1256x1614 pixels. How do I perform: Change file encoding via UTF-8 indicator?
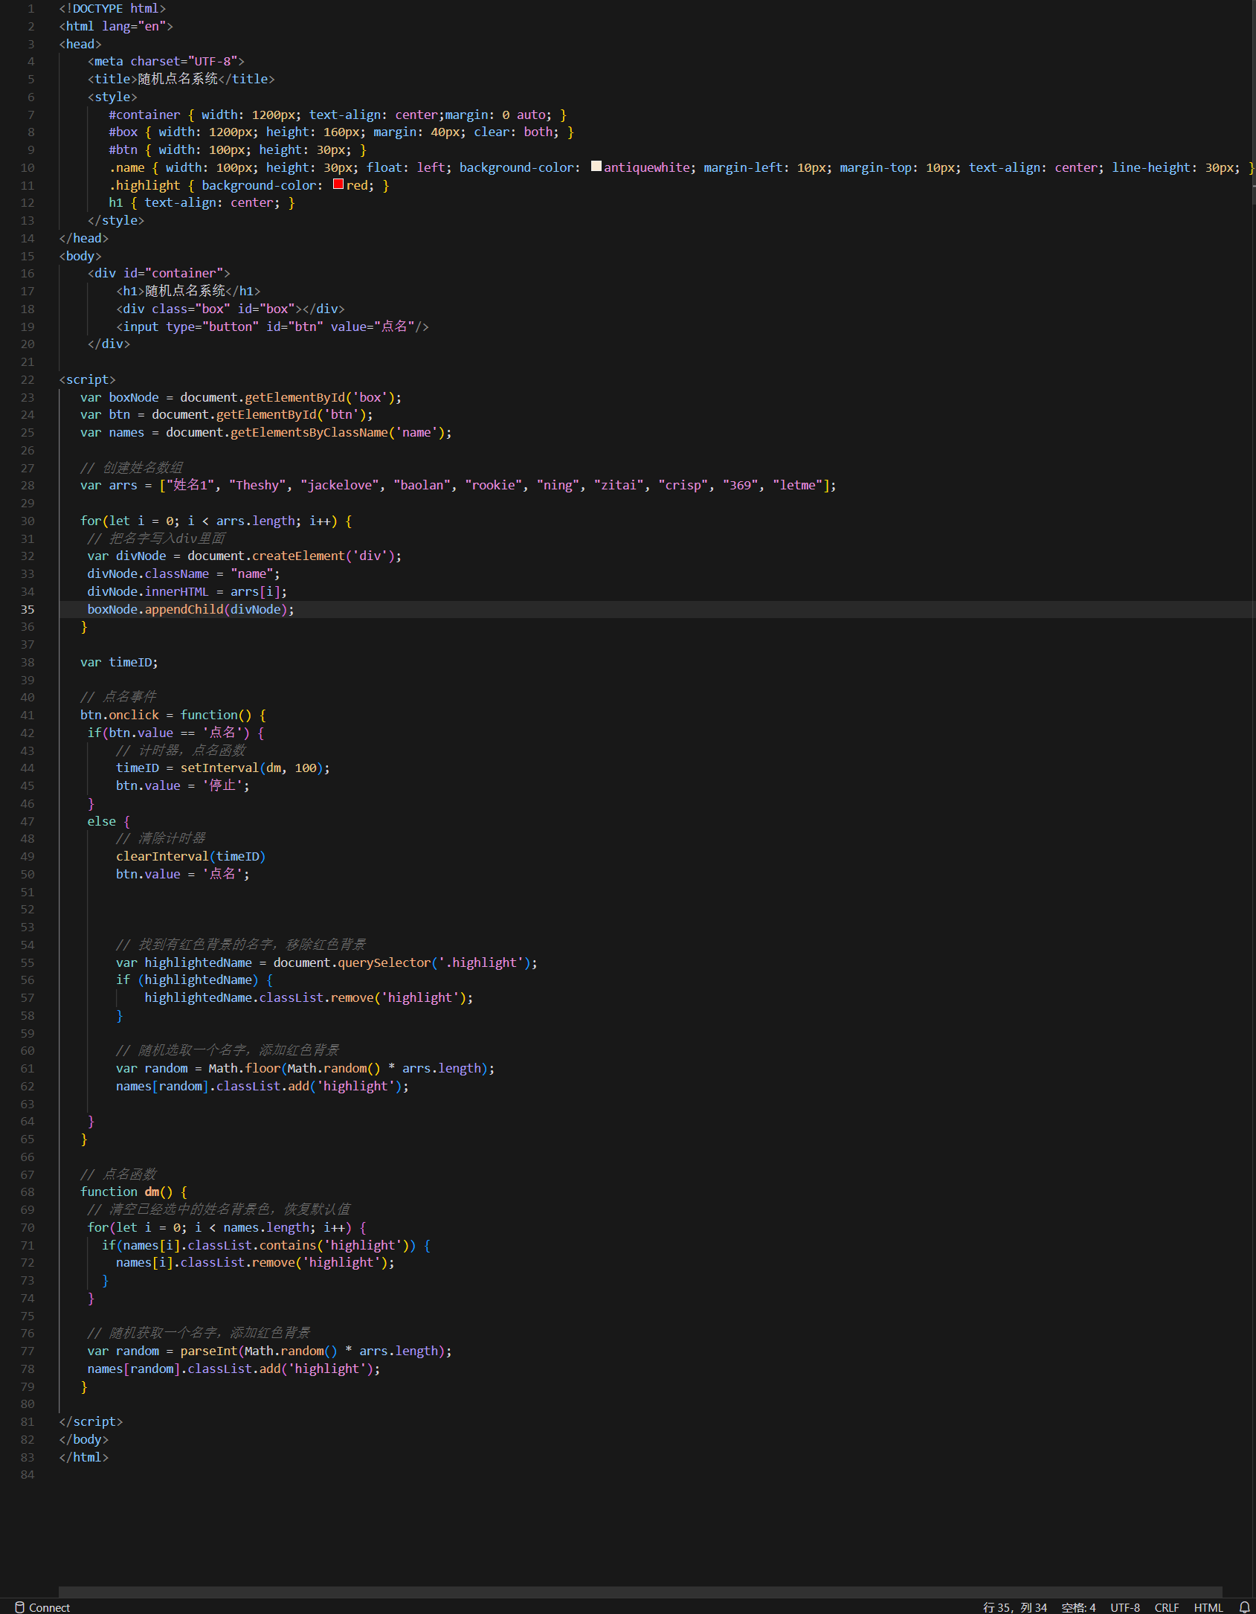pos(1125,1607)
